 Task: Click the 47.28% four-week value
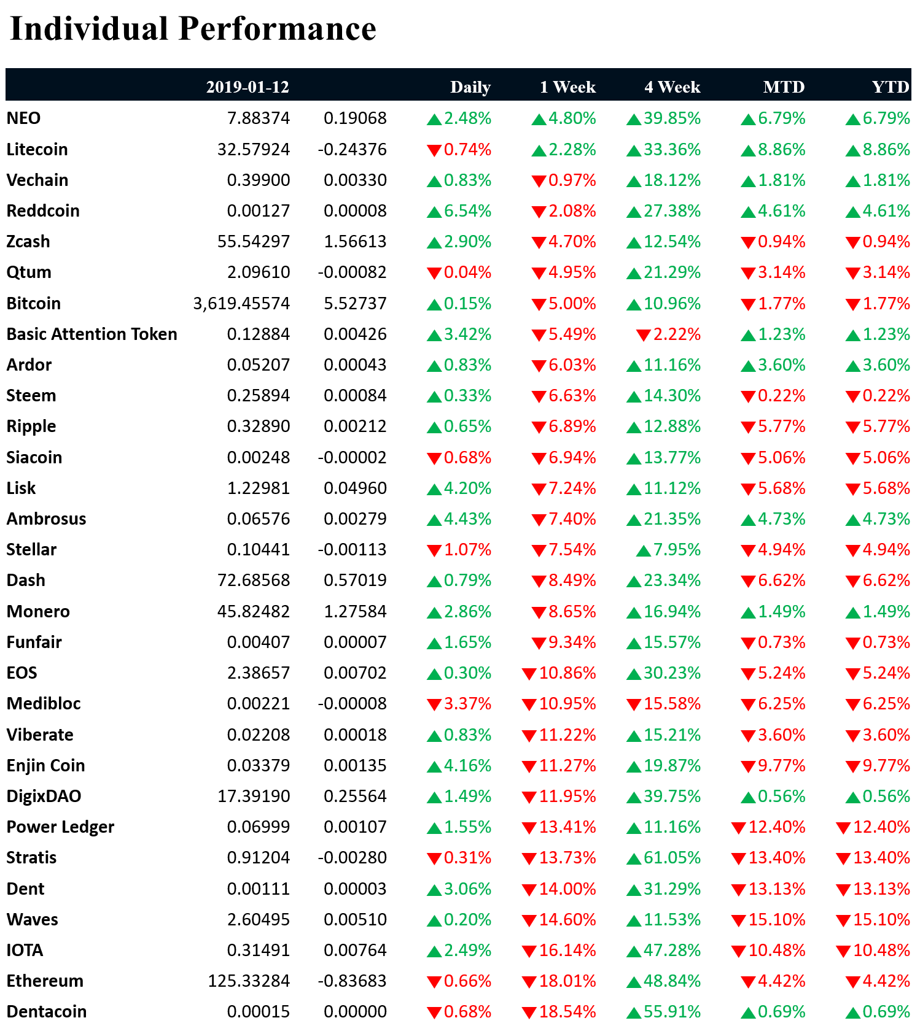tap(672, 951)
